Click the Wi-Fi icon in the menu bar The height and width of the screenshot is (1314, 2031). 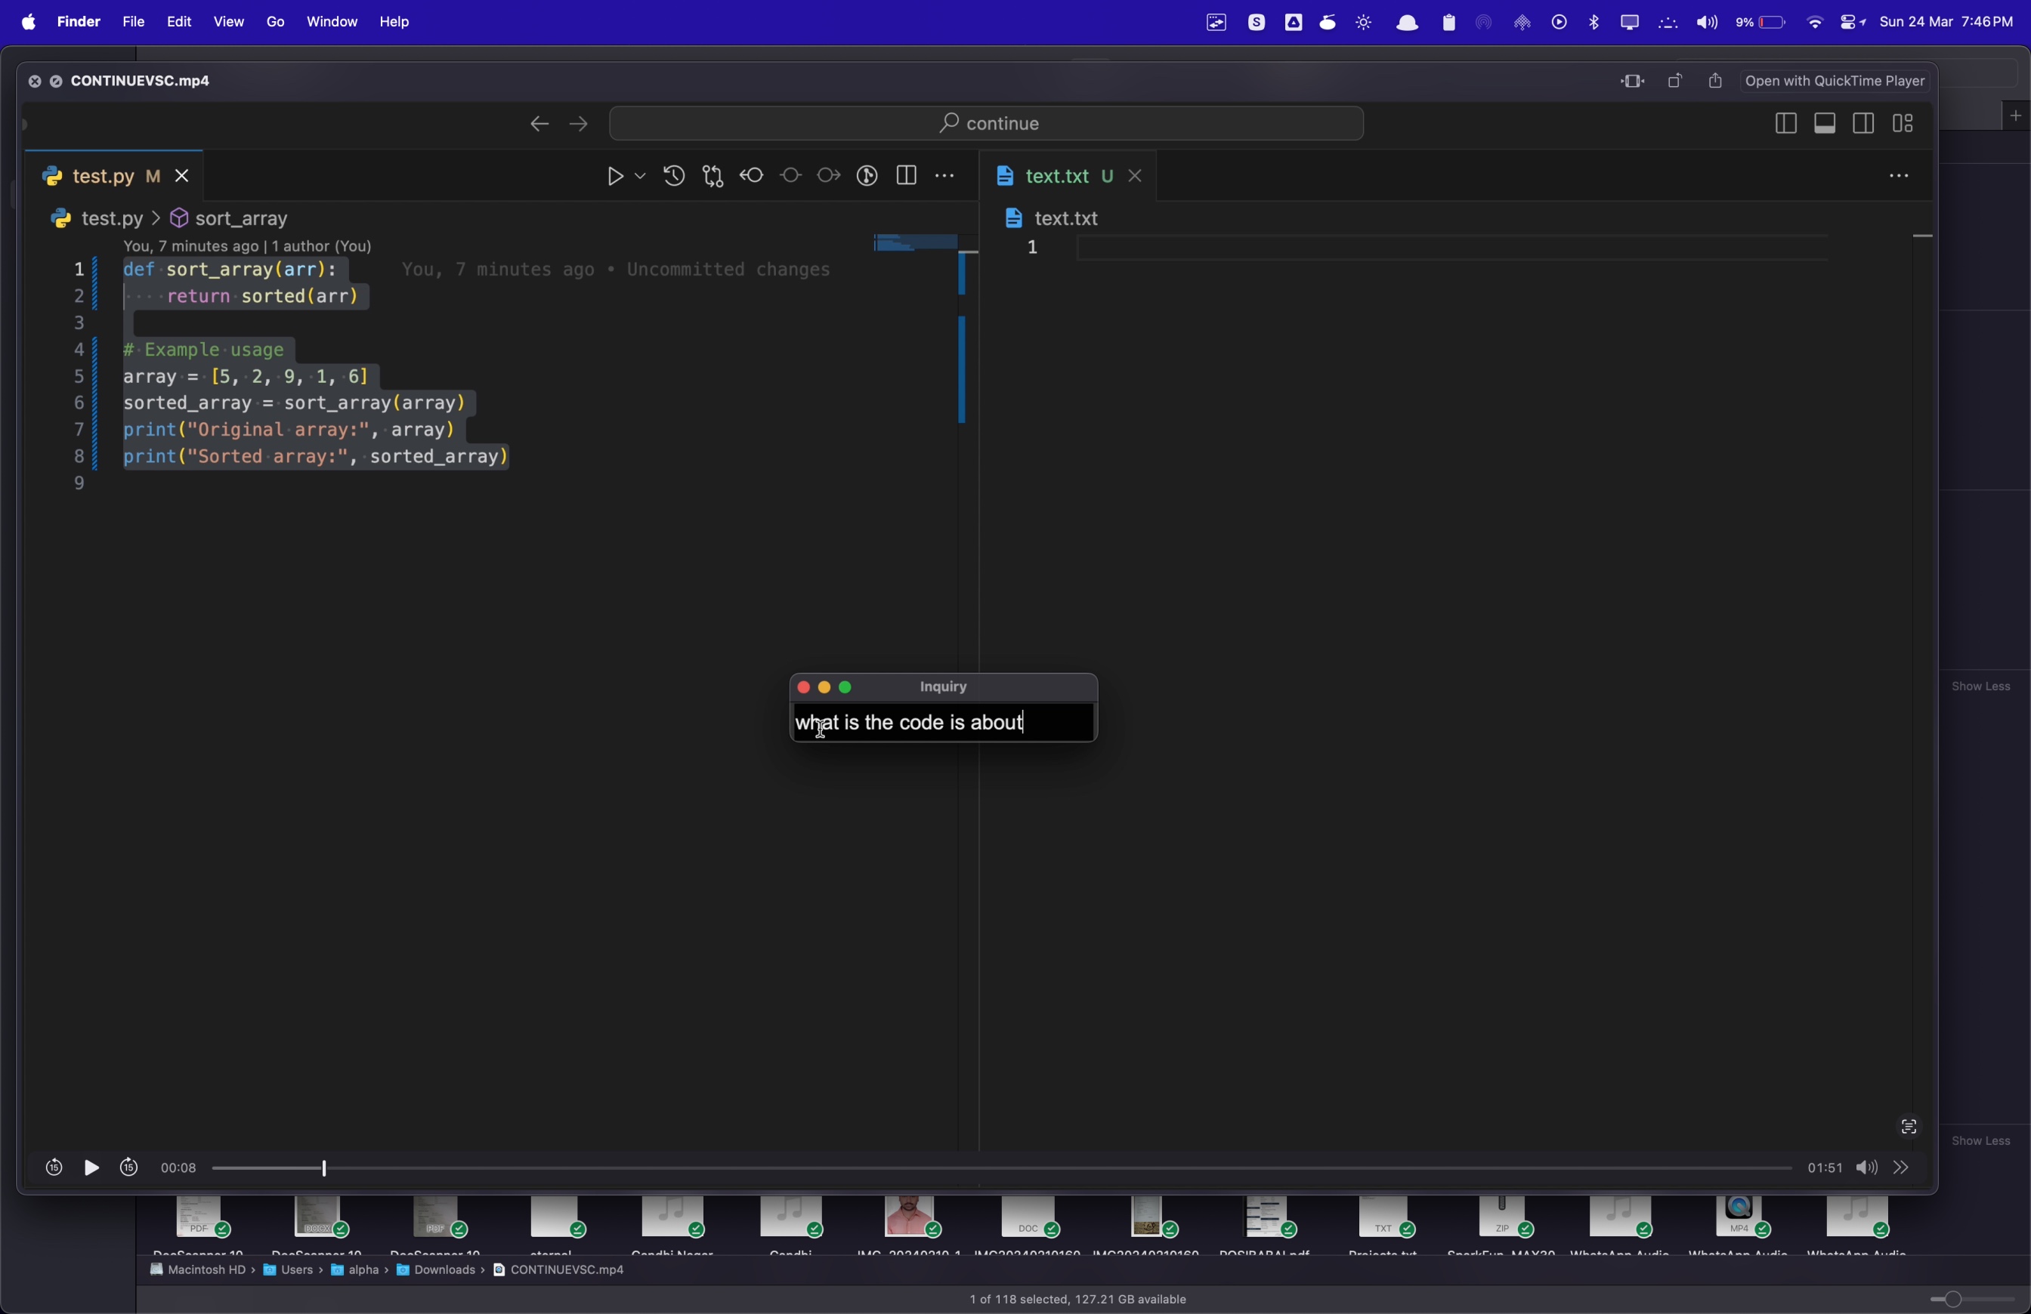1813,21
